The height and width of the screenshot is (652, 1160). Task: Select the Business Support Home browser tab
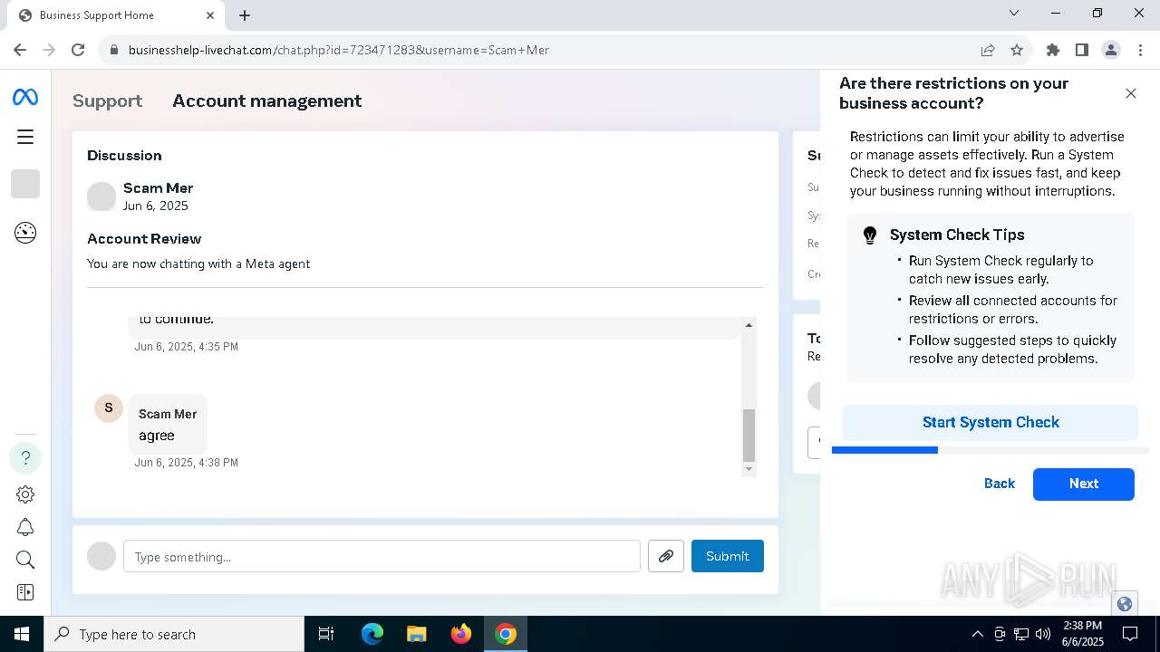pos(113,15)
